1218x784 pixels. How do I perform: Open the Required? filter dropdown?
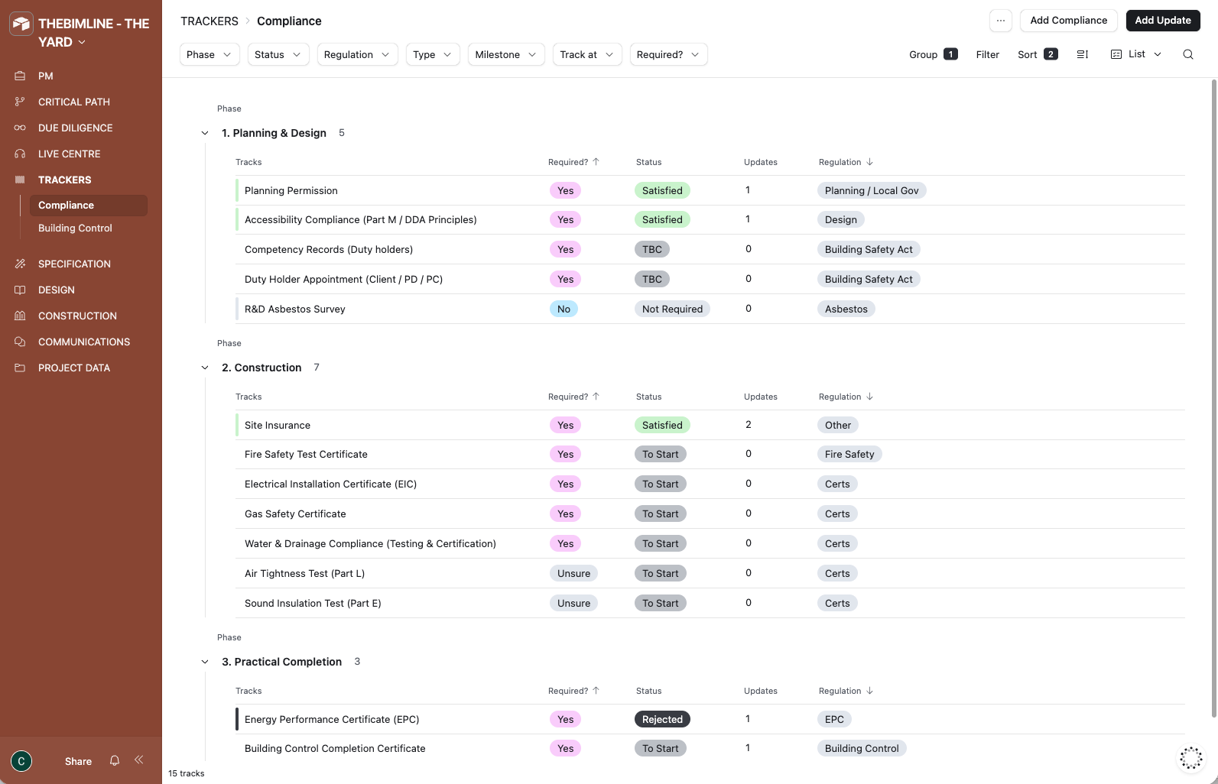(668, 54)
